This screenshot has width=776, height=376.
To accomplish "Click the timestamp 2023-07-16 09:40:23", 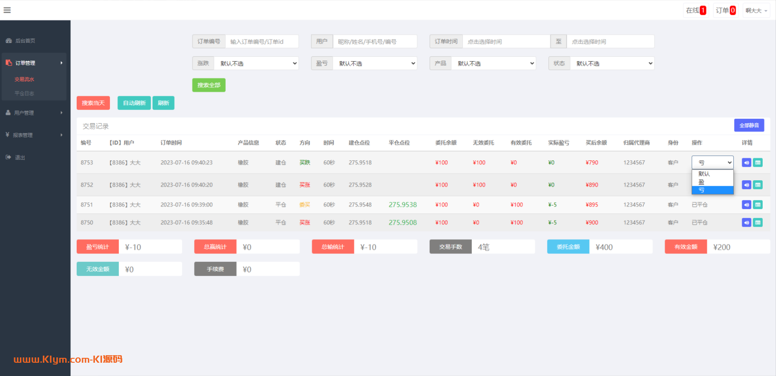I will (x=187, y=163).
